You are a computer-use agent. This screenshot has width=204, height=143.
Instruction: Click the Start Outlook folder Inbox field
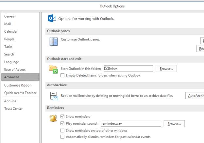[128, 69]
